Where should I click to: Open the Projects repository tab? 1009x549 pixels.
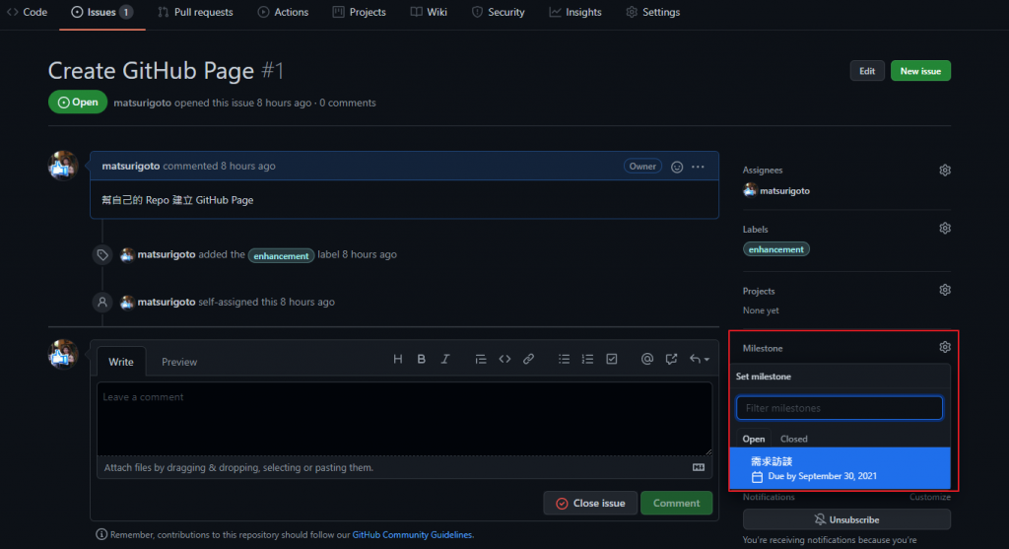pos(360,12)
